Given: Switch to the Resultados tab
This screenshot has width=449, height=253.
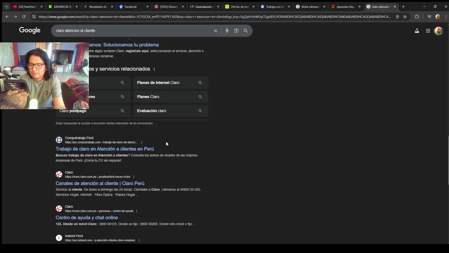Looking at the screenshot, I should (98, 7).
